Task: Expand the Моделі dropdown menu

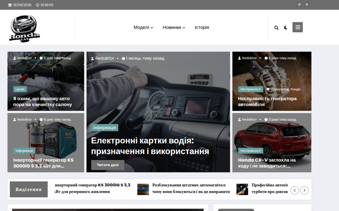Action: 143,27
